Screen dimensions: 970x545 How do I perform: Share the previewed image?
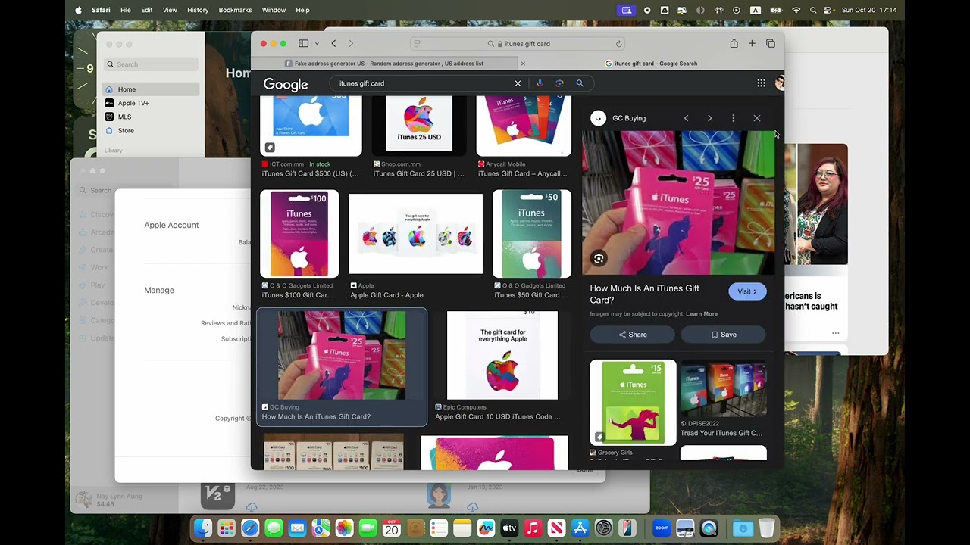[633, 335]
